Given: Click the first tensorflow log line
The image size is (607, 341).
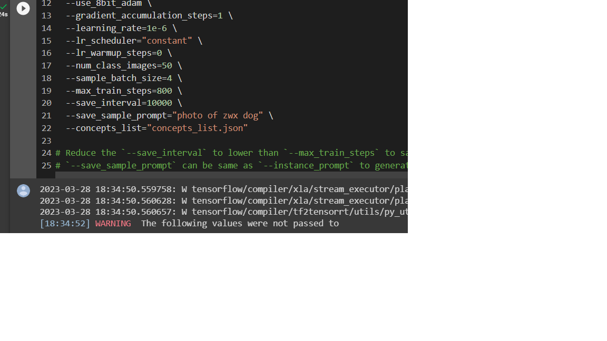Looking at the screenshot, I should pyautogui.click(x=211, y=189).
